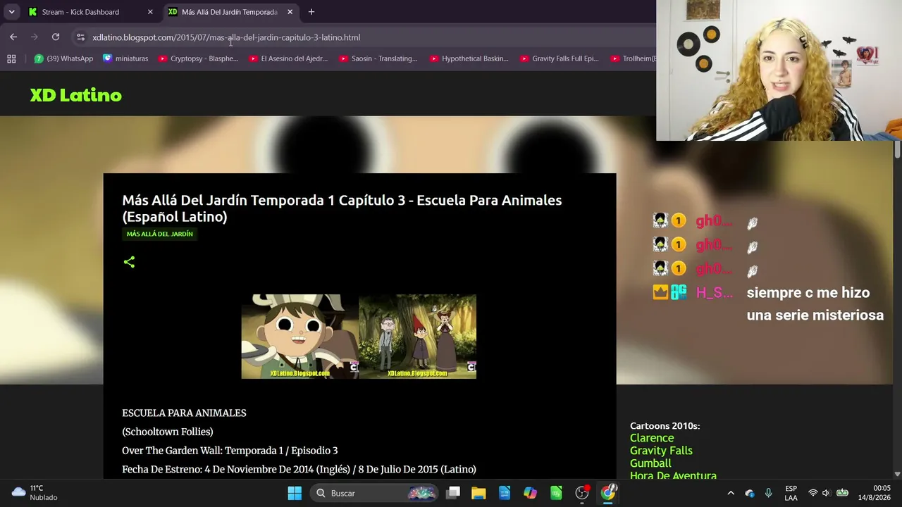Click the text (Schooltown Follies)
This screenshot has width=902, height=507.
168,432
